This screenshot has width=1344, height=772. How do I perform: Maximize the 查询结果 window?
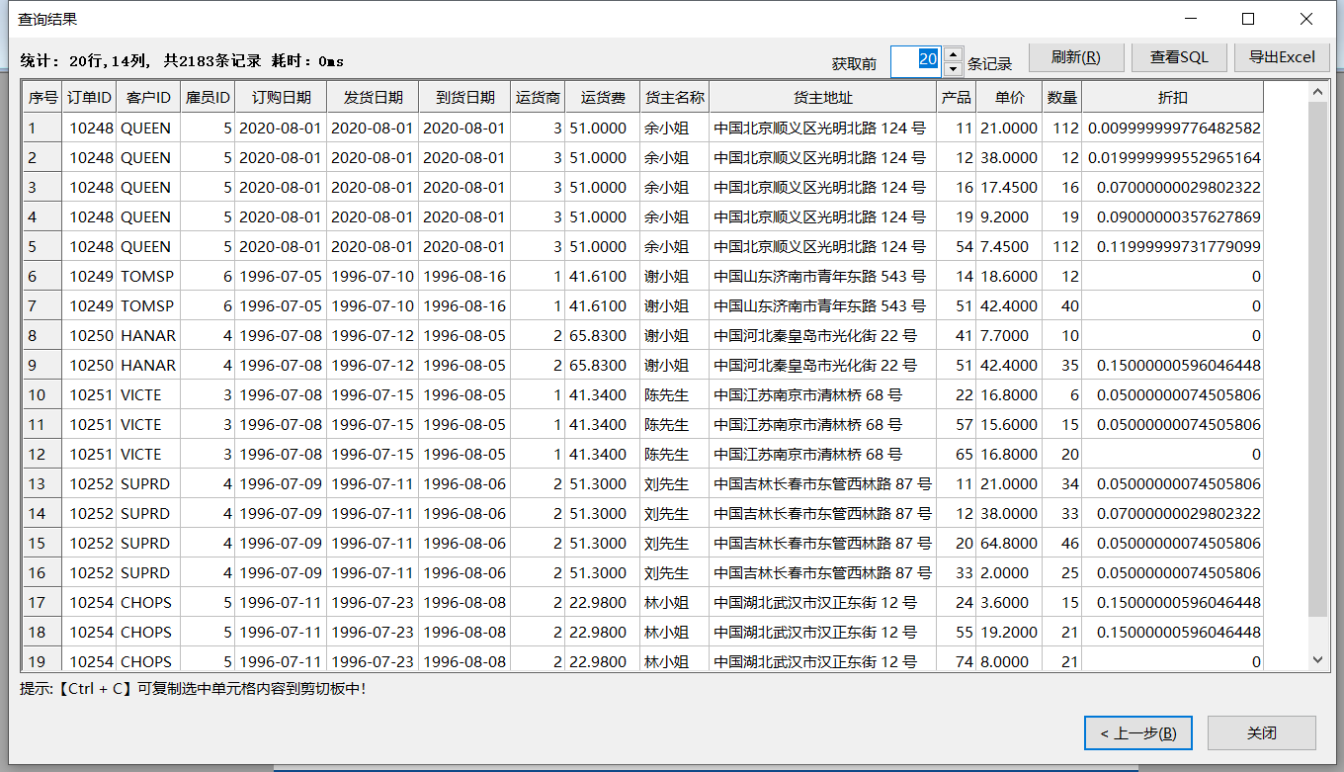[x=1248, y=19]
